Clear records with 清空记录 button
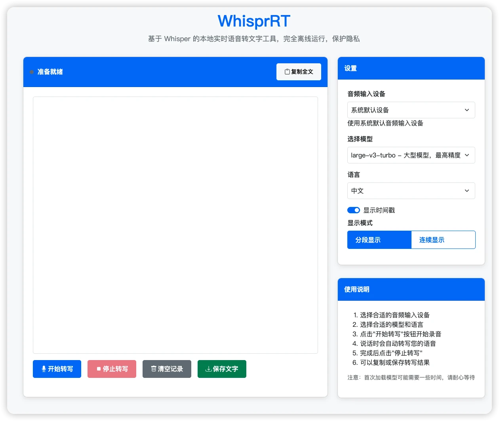This screenshot has height=421, width=499. (167, 369)
